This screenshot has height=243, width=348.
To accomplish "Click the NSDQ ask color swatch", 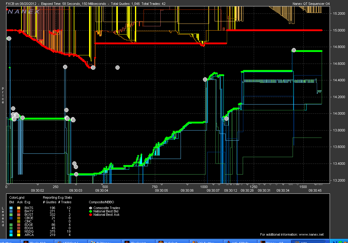I will (19, 231).
